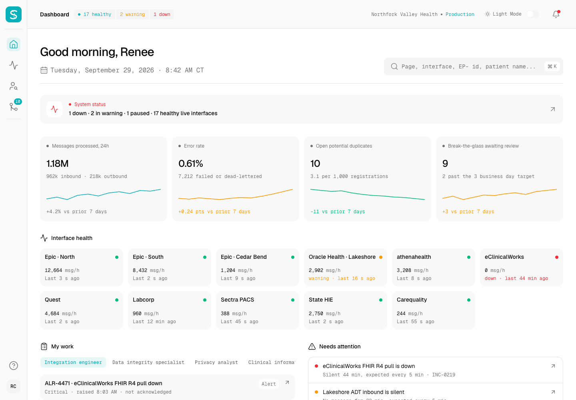The image size is (576, 400).
Task: Open the Carequality interface card
Action: tap(434, 310)
